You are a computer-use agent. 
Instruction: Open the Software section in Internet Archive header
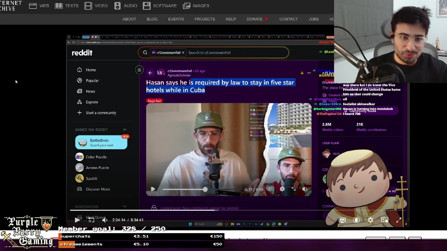click(x=160, y=6)
